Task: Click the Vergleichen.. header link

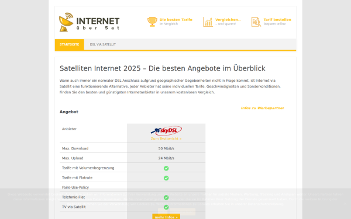Action: tap(228, 20)
